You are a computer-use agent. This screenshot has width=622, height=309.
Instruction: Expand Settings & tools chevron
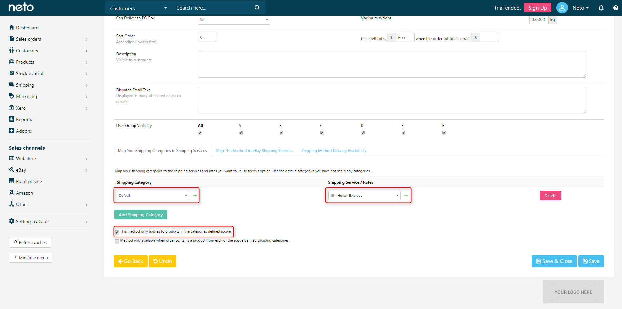pyautogui.click(x=86, y=222)
